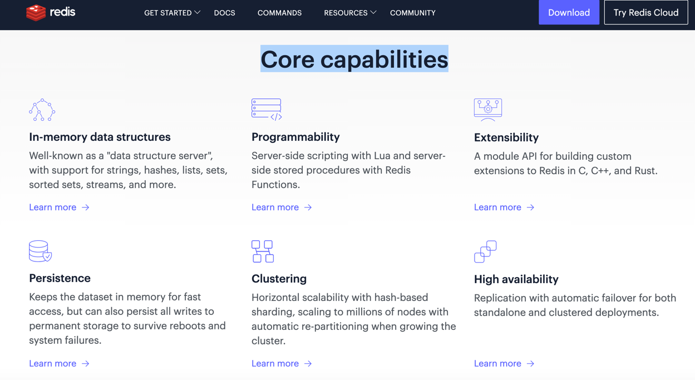Follow Learn more under Programmability
Viewport: 695px width, 380px height.
[x=282, y=207]
